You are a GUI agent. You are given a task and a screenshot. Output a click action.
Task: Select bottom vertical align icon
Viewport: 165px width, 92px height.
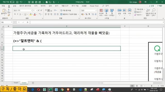51,10
